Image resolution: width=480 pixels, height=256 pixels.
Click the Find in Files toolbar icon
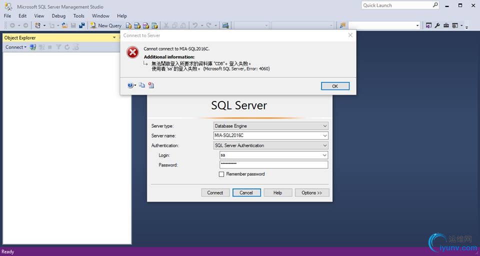(x=342, y=25)
